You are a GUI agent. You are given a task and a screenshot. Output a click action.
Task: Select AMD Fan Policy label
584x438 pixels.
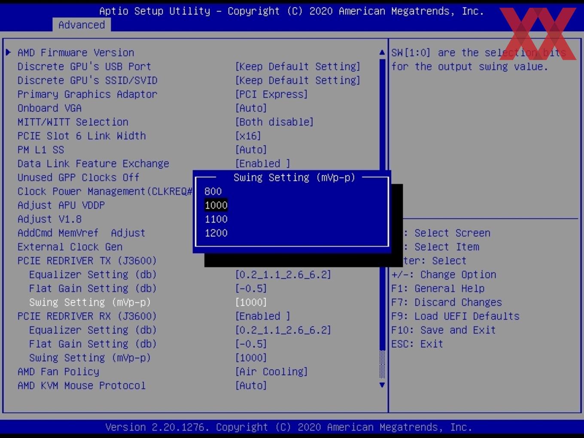pyautogui.click(x=58, y=372)
